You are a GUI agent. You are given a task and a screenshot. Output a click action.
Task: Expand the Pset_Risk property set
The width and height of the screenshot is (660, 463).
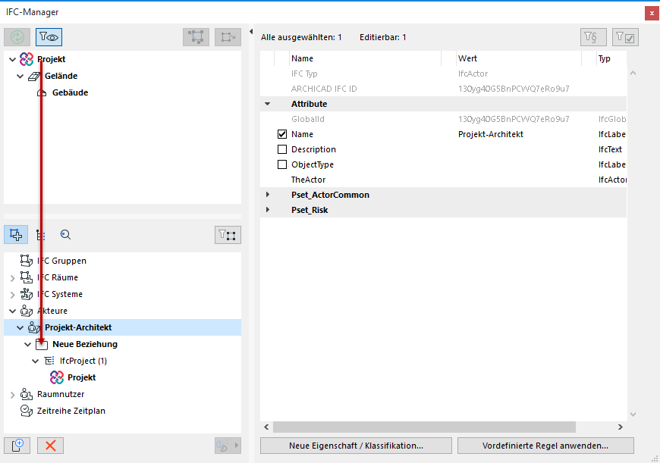(x=267, y=210)
